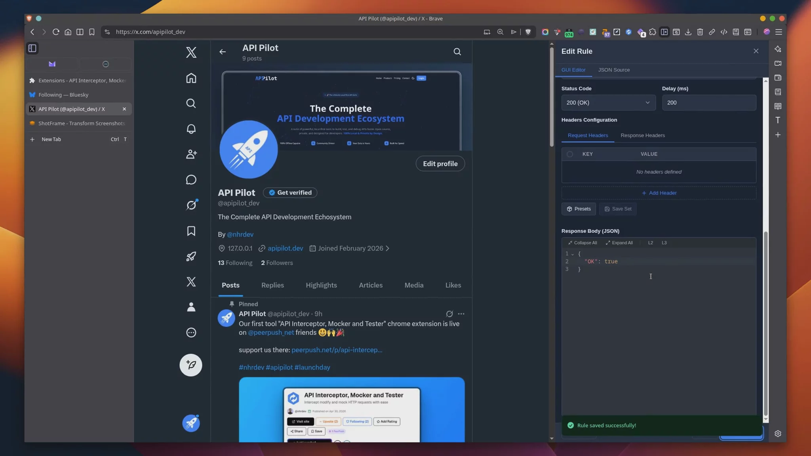Expand All JSON nodes
Image resolution: width=811 pixels, height=456 pixels.
619,243
